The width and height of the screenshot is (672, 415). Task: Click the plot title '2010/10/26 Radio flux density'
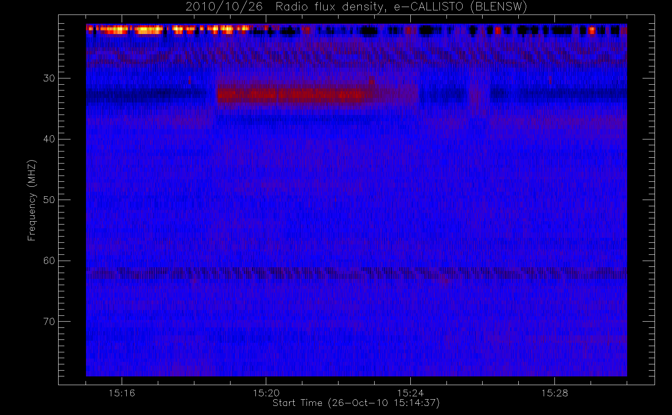(x=356, y=7)
